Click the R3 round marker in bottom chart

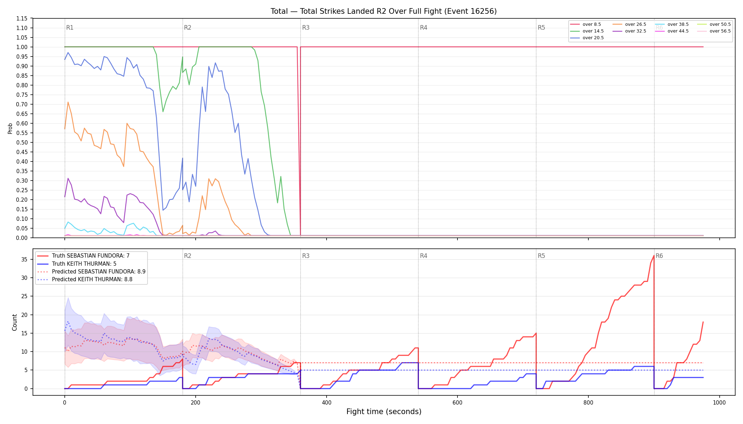pos(306,256)
